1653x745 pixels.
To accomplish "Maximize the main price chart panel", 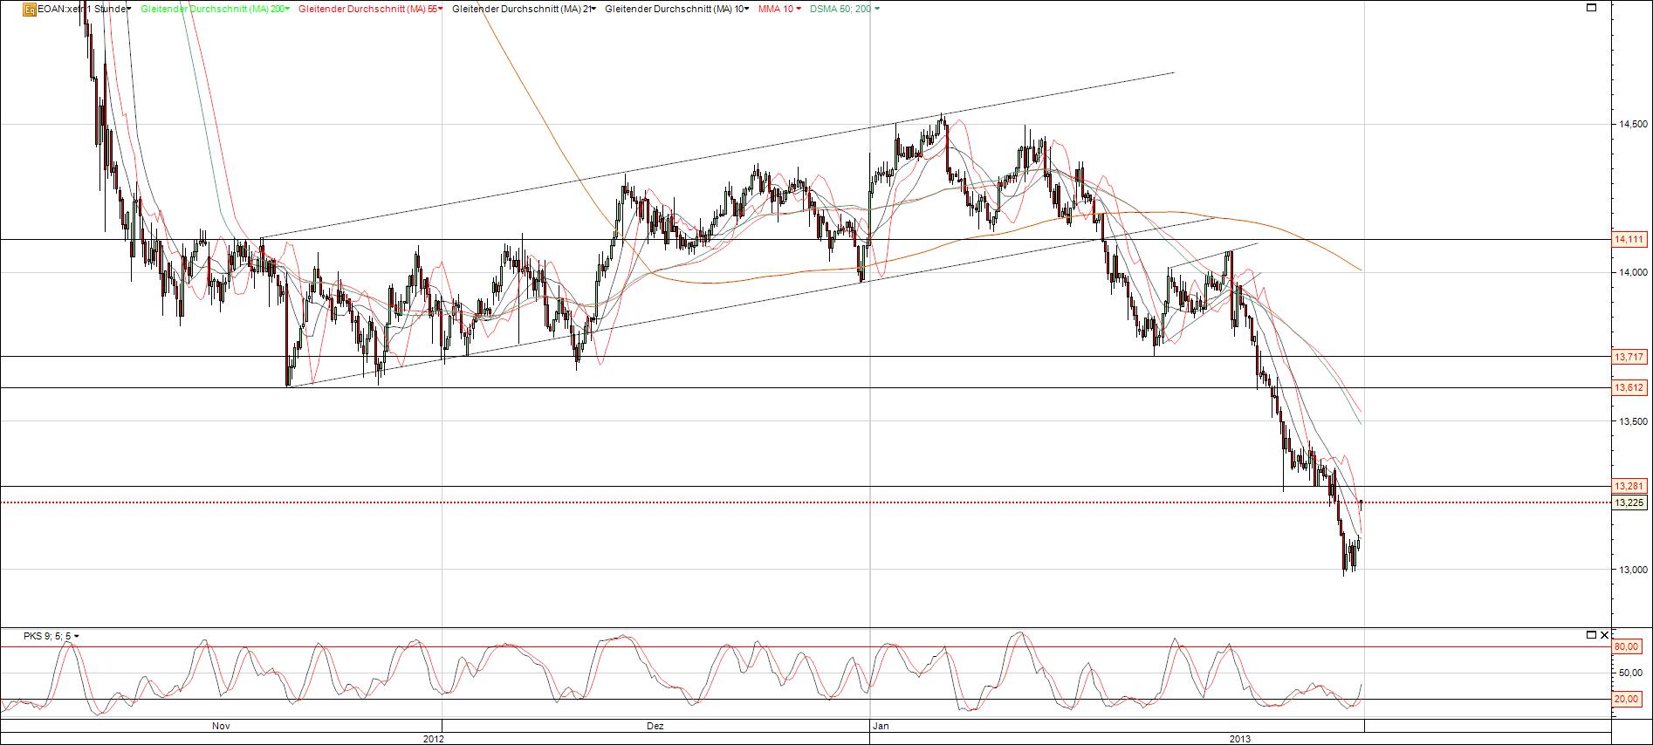I will tap(1591, 8).
